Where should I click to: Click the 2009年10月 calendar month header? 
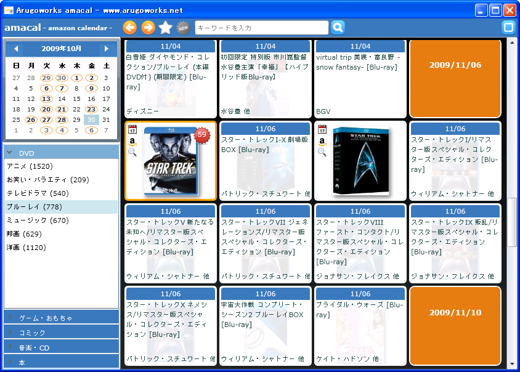61,49
